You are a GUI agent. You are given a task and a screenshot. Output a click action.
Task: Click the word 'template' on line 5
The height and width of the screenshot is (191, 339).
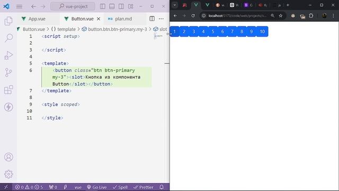55,64
